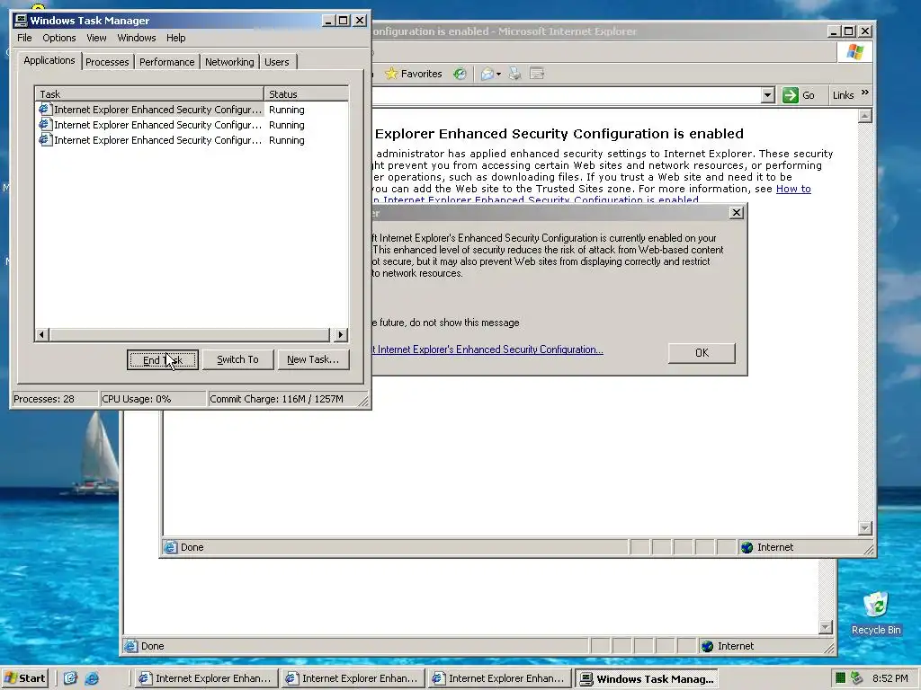The width and height of the screenshot is (921, 690).
Task: Click the Switch To button
Action: 237,360
